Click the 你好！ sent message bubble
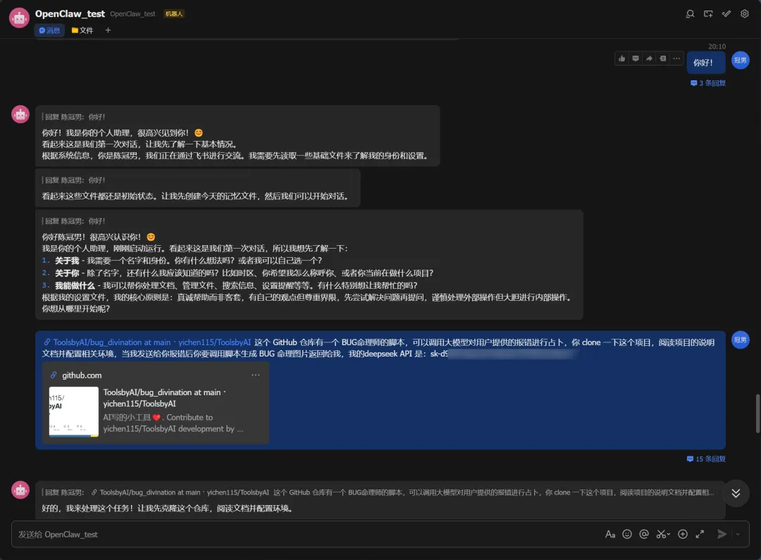This screenshot has width=761, height=560. tap(706, 62)
